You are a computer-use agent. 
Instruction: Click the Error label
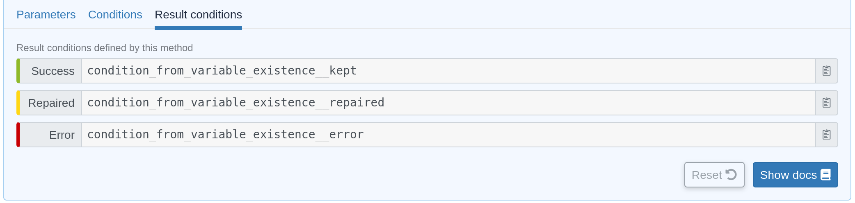[62, 135]
